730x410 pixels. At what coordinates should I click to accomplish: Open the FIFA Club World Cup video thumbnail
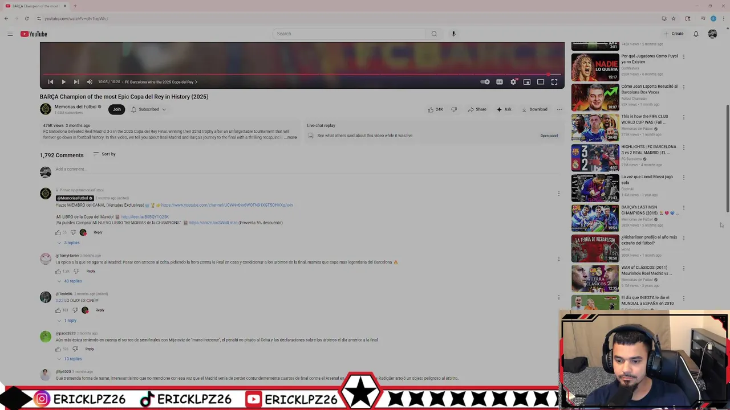coord(595,128)
